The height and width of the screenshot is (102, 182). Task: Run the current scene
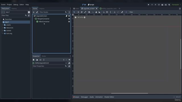tap(162, 5)
